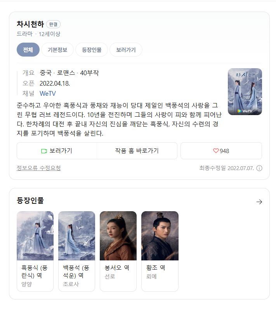Open the 등장인물 tab
This screenshot has height=310, width=276.
pos(92,50)
